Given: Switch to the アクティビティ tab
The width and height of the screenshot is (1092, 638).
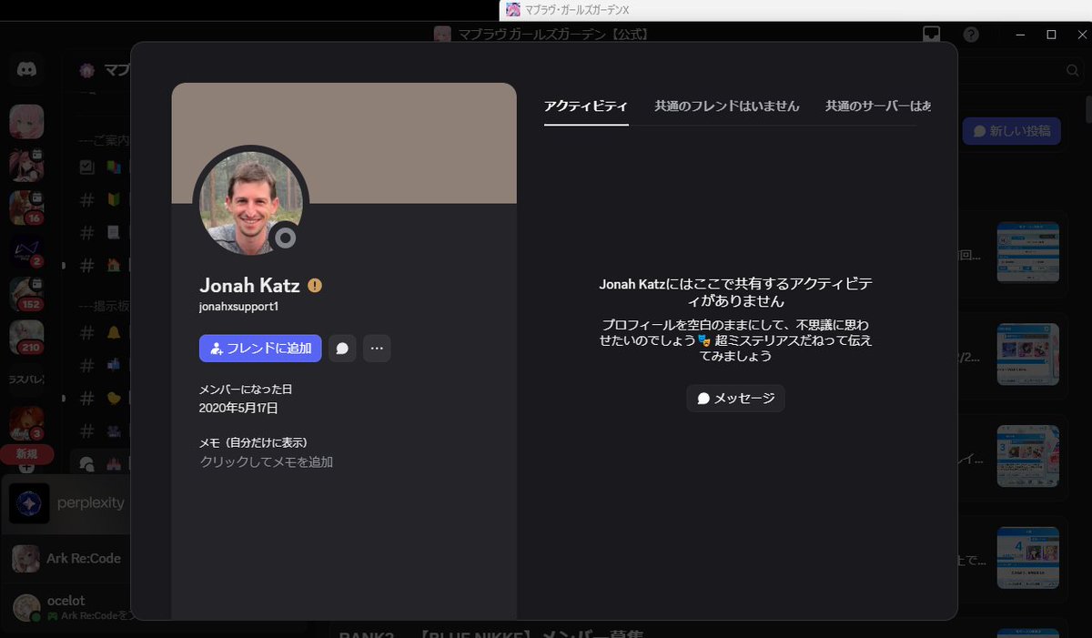Looking at the screenshot, I should point(585,106).
